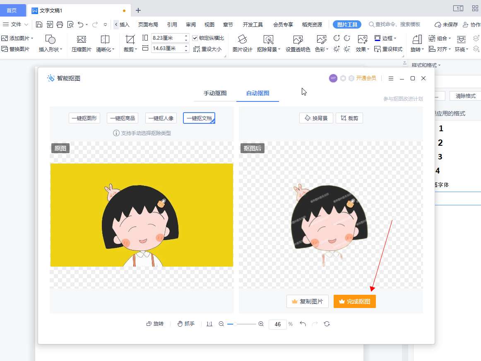Screen dimensions: 481x361
Task: Click the zoom slider track
Action: click(241, 324)
